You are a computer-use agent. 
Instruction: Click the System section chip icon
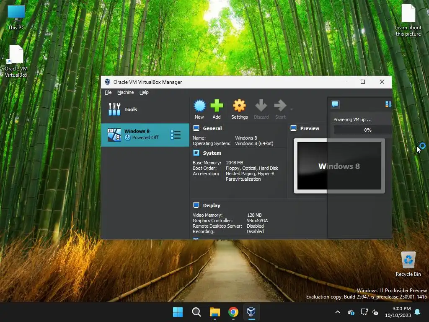click(196, 153)
